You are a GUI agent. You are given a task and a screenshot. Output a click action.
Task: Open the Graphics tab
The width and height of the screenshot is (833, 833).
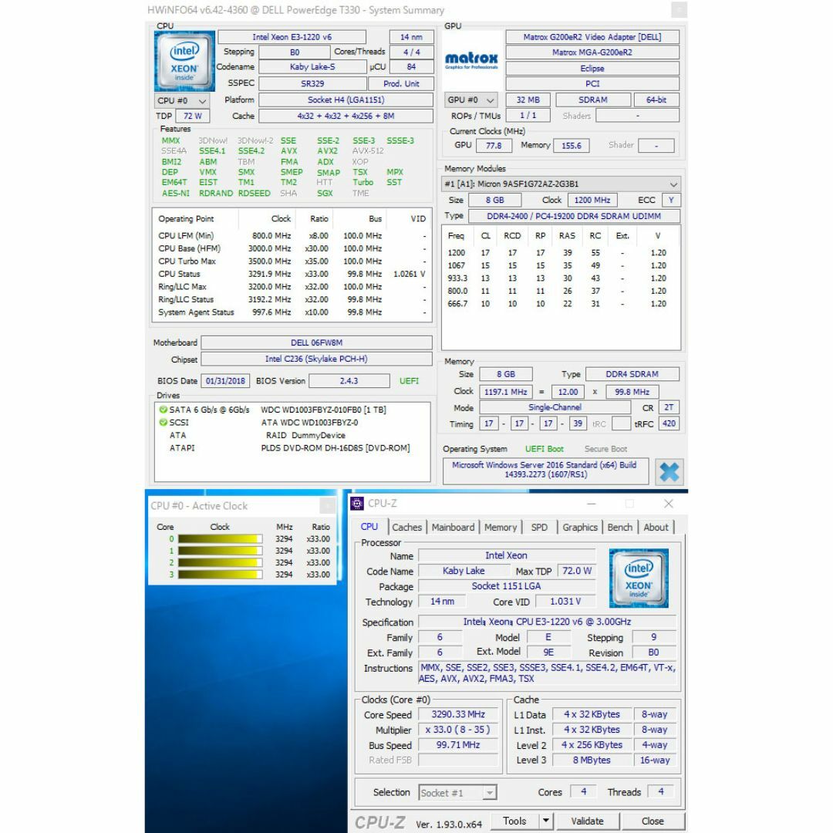click(x=579, y=527)
